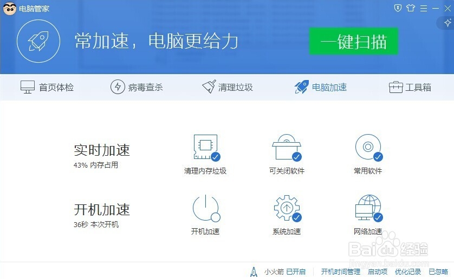454x279 pixels.
Task: Click the 网络加速 label
Action: (x=368, y=231)
